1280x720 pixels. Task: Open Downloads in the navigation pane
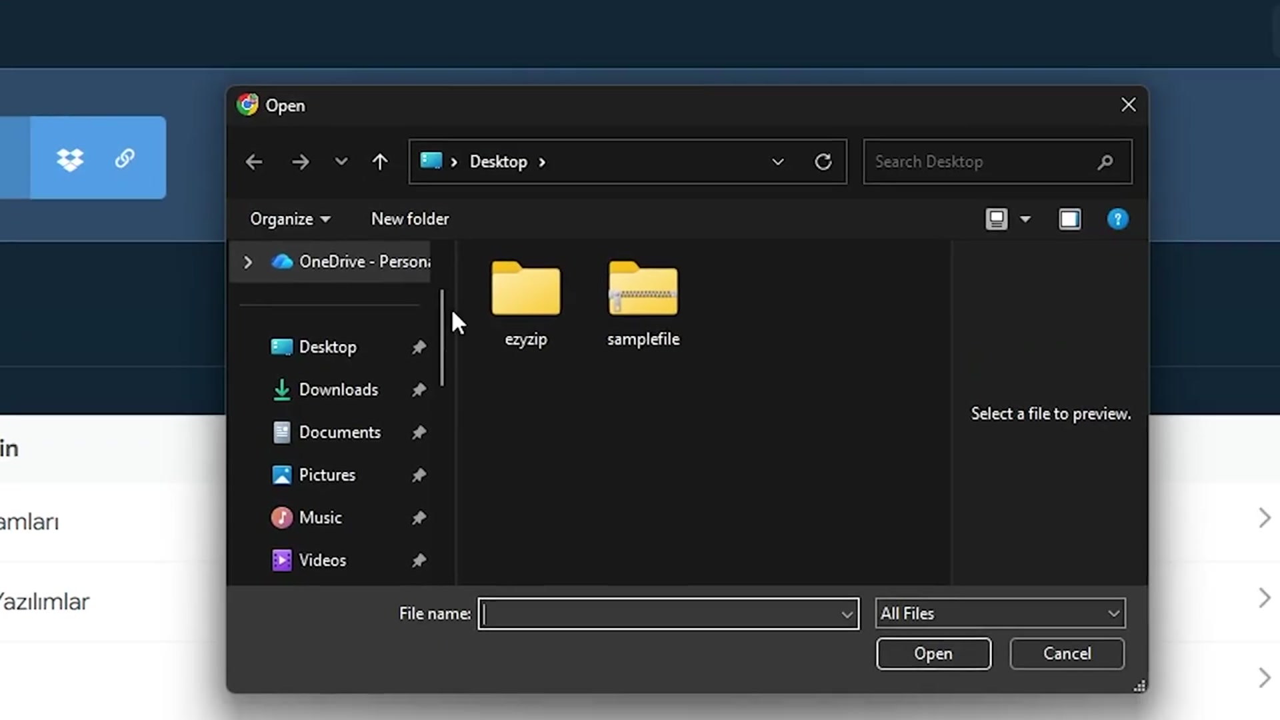click(325, 390)
